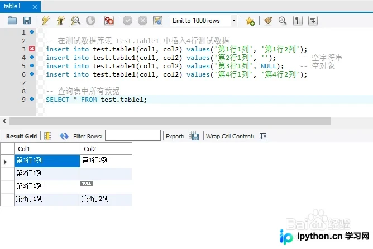
Task: Click line number 7 in the gutter
Action: 23,83
